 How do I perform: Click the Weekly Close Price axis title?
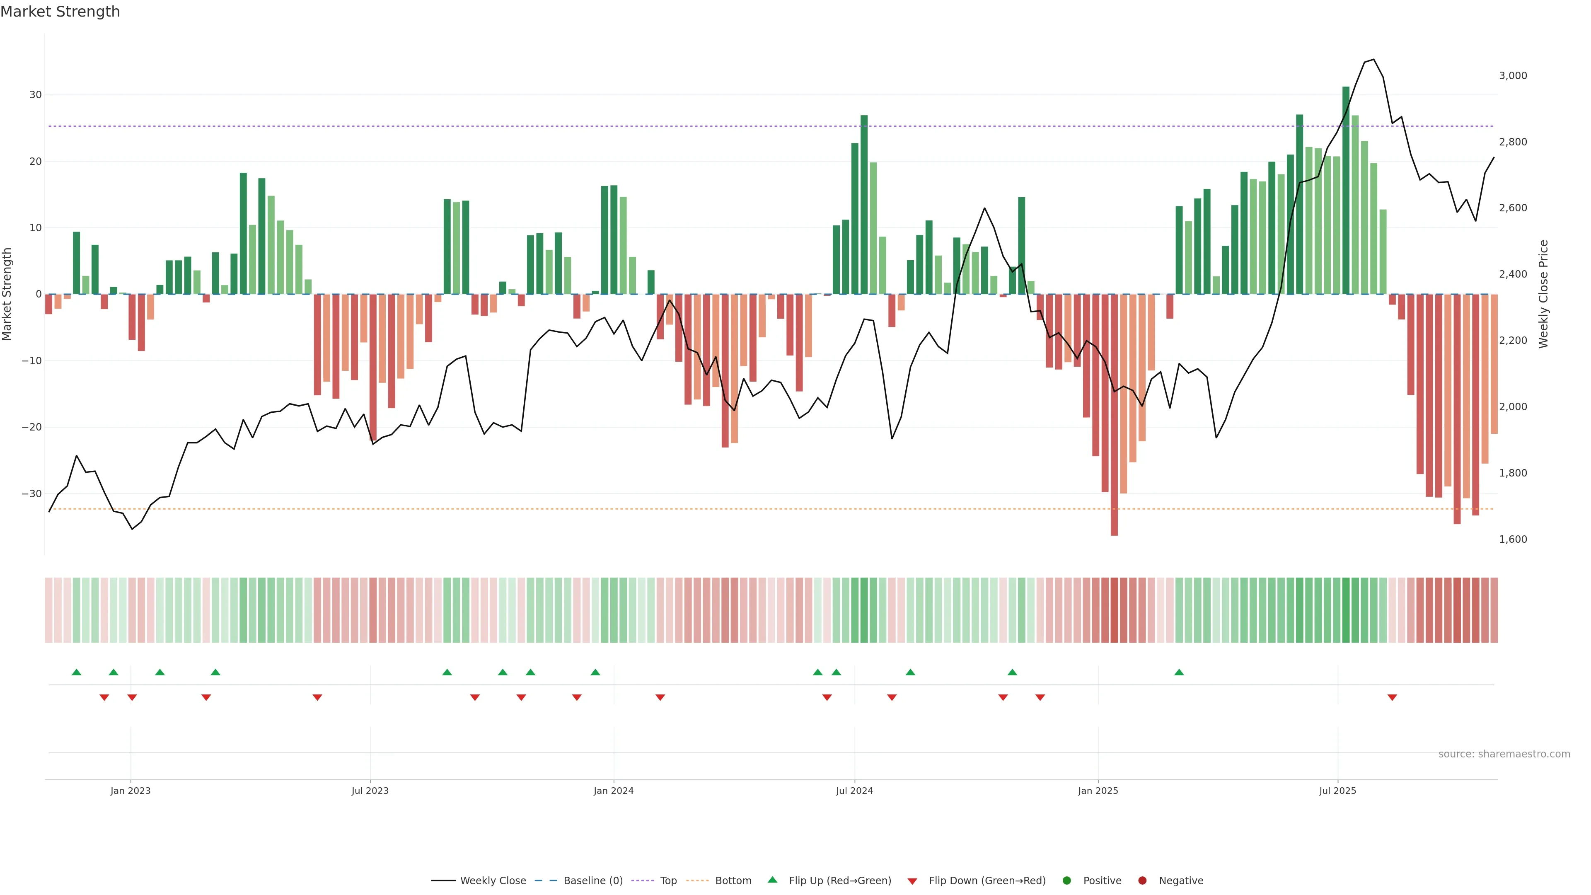pos(1543,294)
